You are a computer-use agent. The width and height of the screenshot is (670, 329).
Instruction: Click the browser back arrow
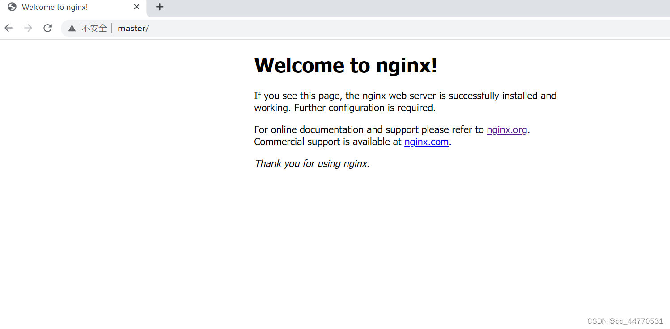8,28
